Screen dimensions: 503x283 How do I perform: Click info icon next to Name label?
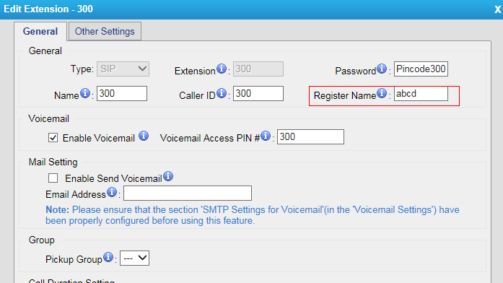click(85, 93)
